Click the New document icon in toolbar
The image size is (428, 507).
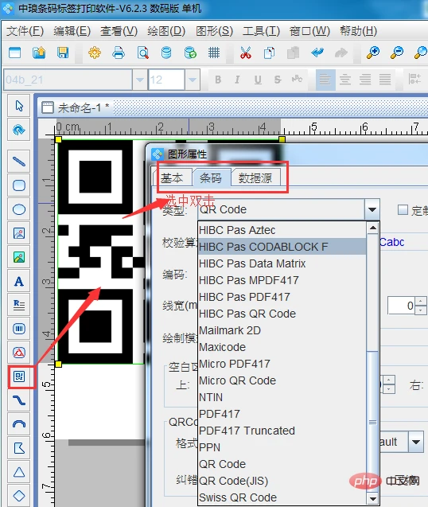click(x=15, y=53)
